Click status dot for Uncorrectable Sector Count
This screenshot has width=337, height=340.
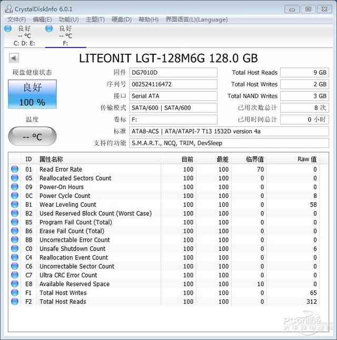(x=15, y=266)
